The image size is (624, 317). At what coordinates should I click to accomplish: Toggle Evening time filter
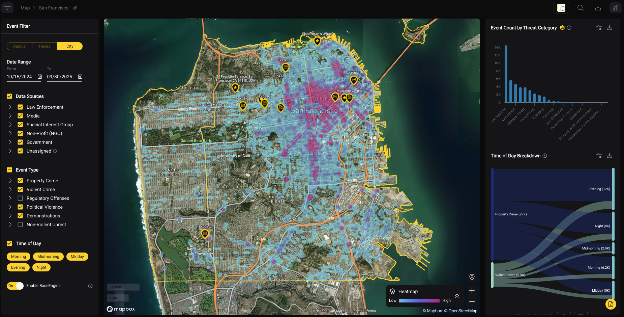coord(18,267)
